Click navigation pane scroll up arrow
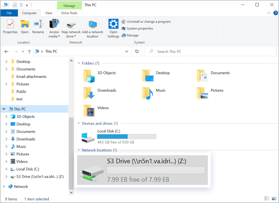This screenshot has height=203, width=279. (71, 61)
